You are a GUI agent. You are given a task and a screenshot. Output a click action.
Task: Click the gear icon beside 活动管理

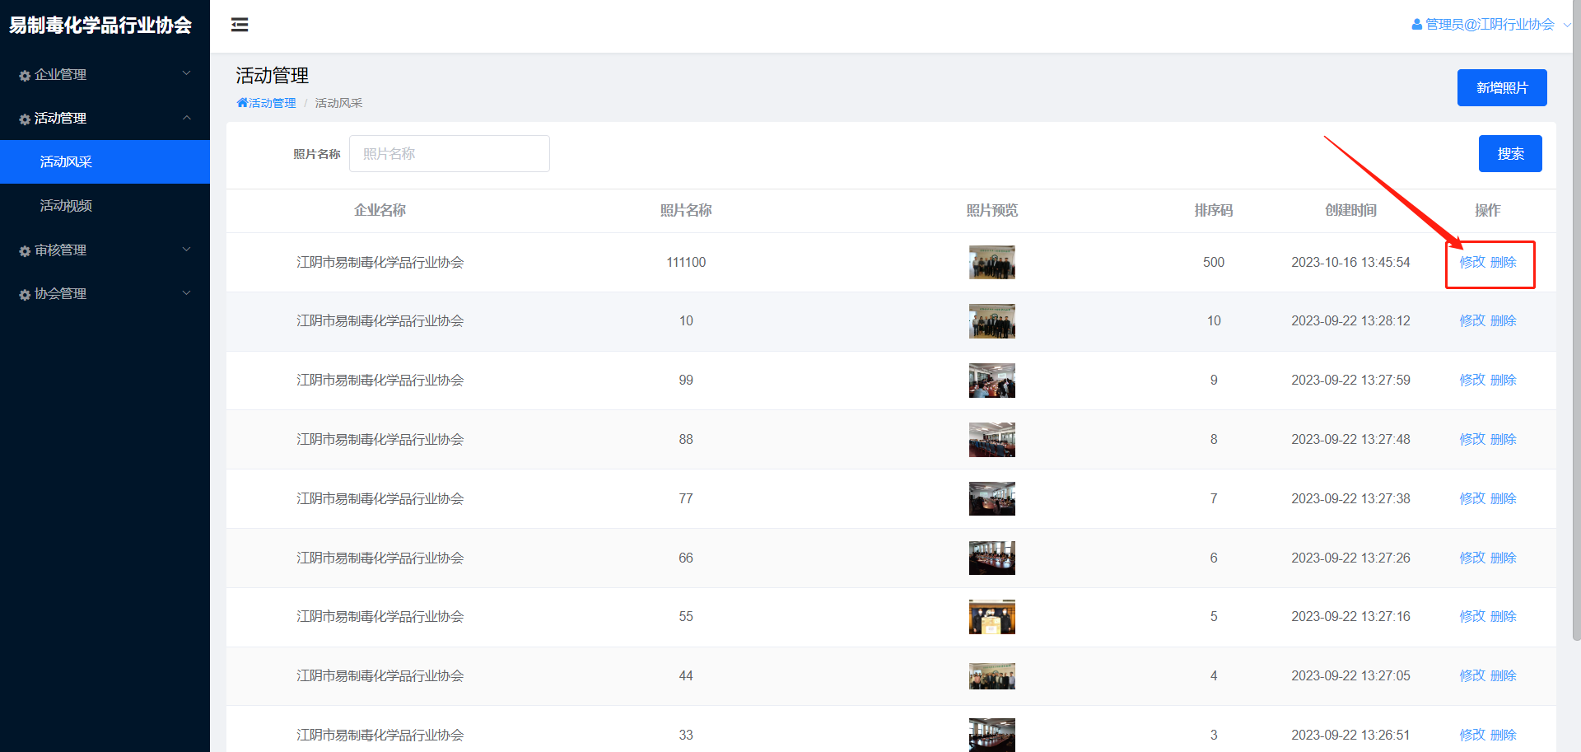coord(25,119)
